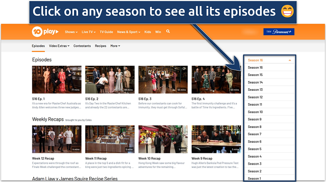Choose Season 3 option
This screenshot has height=182, width=326.
click(x=269, y=164)
